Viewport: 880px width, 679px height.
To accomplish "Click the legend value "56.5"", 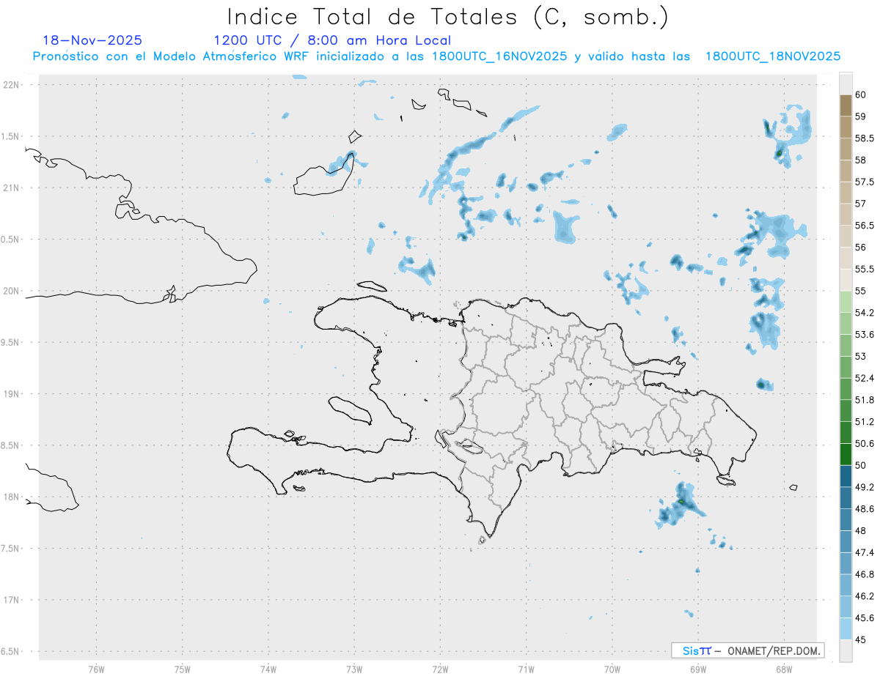I will (865, 226).
